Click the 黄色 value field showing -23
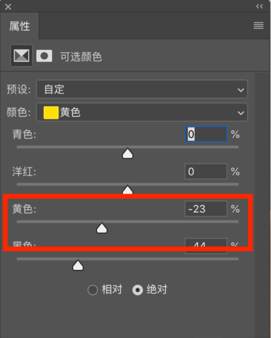Image resolution: width=271 pixels, height=338 pixels. [x=206, y=209]
